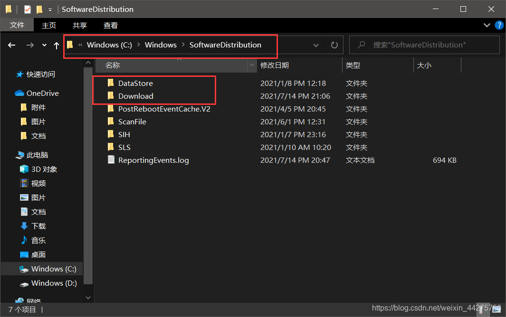The height and width of the screenshot is (317, 506).
Task: Select the ScanFile folder
Action: click(x=132, y=122)
